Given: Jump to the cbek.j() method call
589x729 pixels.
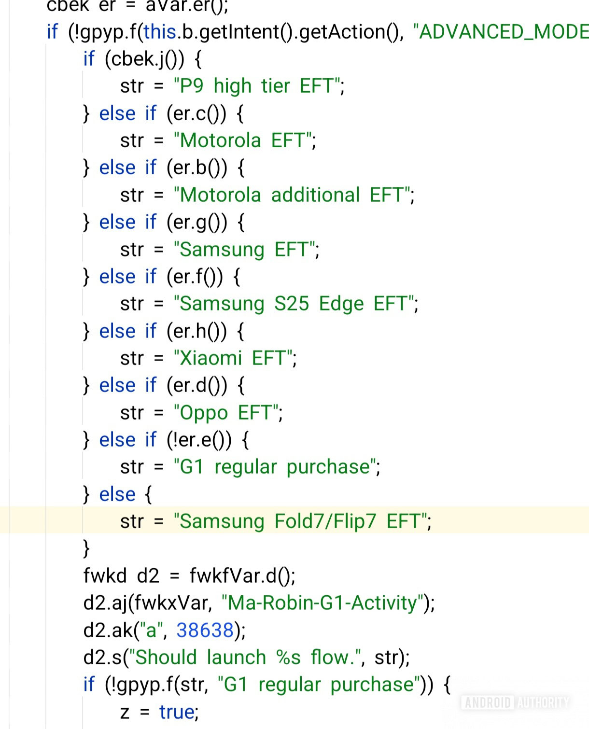Looking at the screenshot, I should 145,59.
